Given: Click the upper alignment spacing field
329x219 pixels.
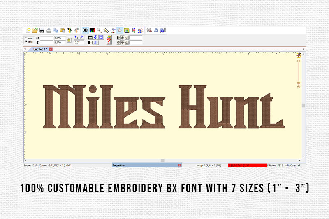Looking at the screenshot, I should pyautogui.click(x=136, y=38).
